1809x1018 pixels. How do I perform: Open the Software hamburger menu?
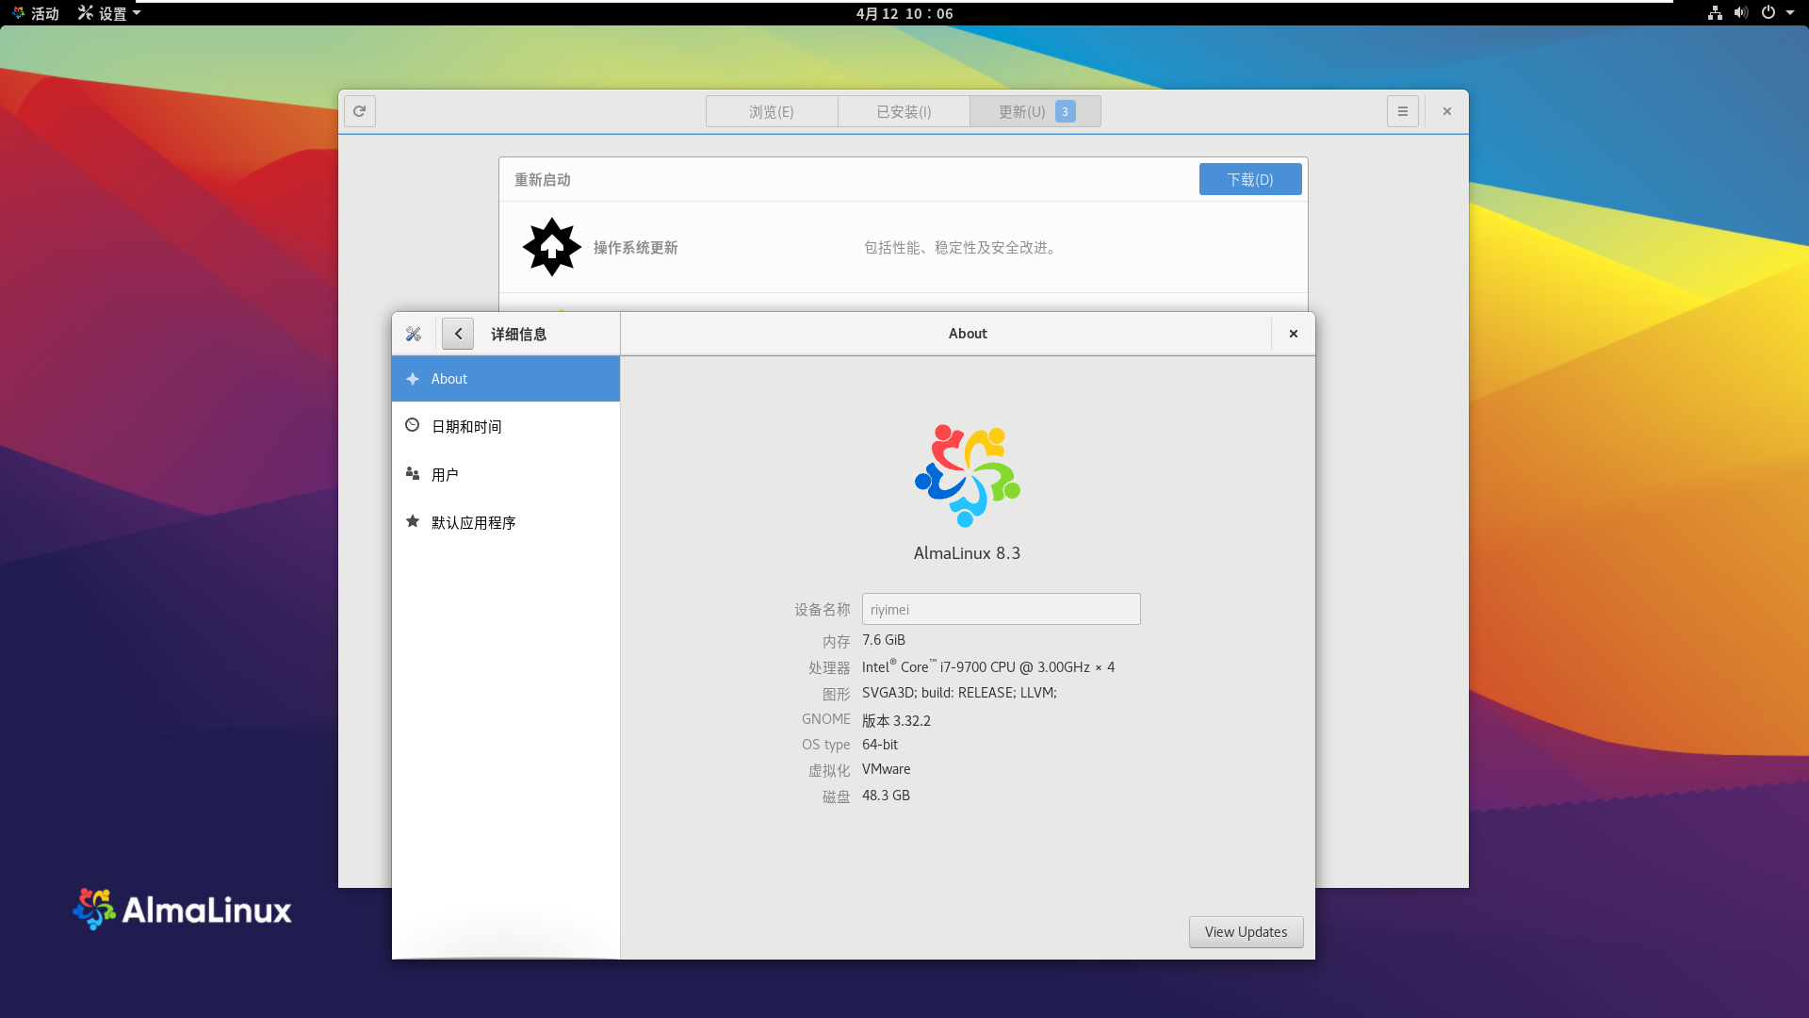click(1402, 111)
